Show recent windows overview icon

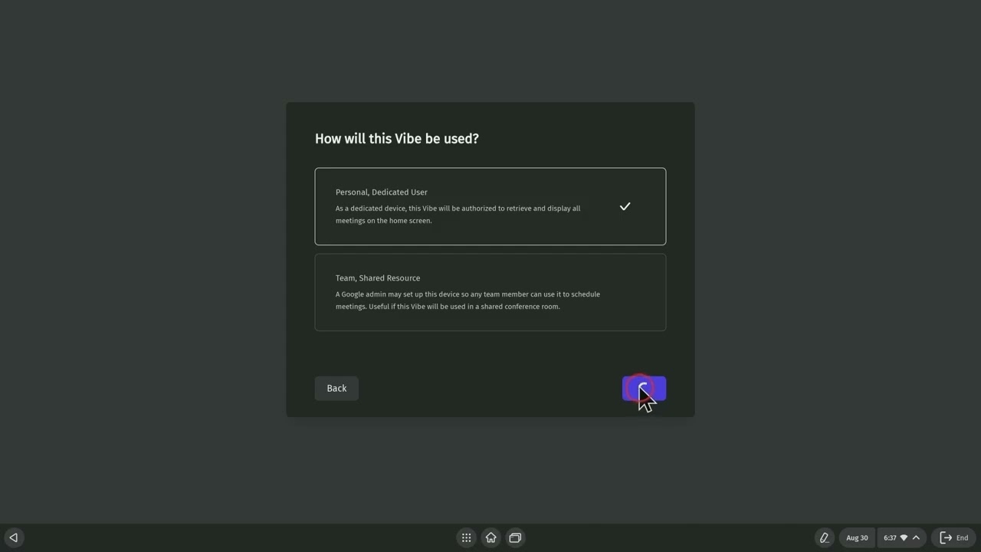pyautogui.click(x=515, y=537)
